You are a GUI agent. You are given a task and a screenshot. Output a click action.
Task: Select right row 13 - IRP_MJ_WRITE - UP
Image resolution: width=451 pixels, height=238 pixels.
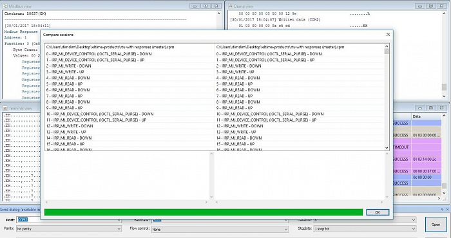tap(299, 132)
